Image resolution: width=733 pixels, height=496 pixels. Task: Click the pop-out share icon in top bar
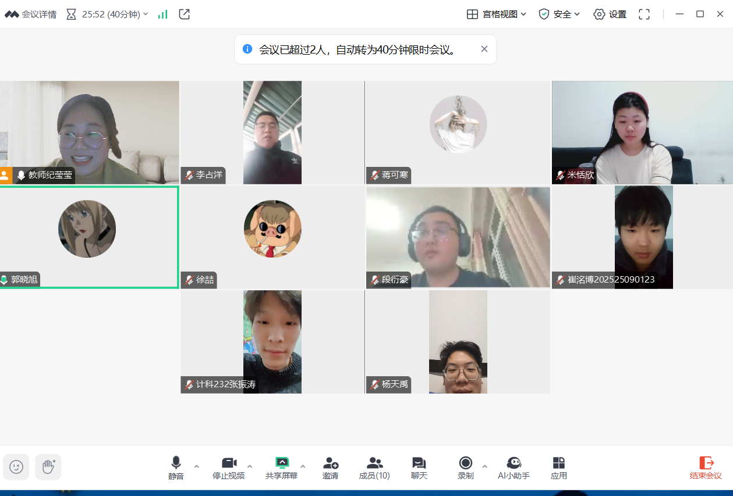[x=185, y=14]
